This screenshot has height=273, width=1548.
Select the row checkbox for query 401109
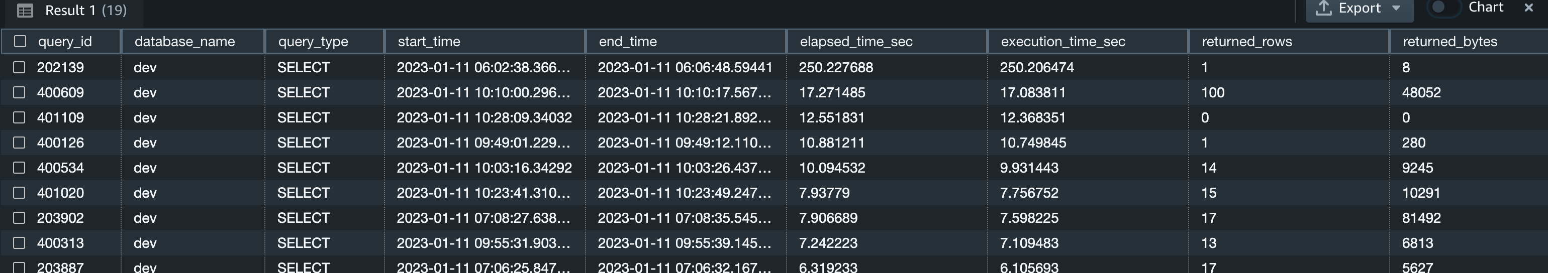tap(19, 117)
